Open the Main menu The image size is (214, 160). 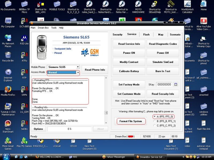33,28
